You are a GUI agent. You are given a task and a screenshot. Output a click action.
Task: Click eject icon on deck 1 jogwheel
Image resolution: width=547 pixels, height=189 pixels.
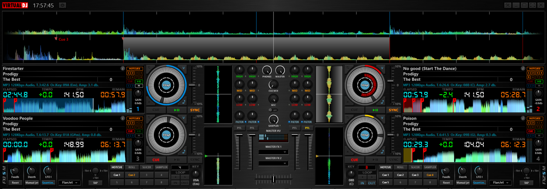point(149,102)
